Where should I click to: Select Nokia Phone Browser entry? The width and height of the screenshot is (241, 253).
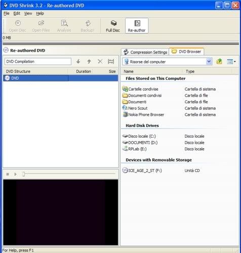click(143, 115)
